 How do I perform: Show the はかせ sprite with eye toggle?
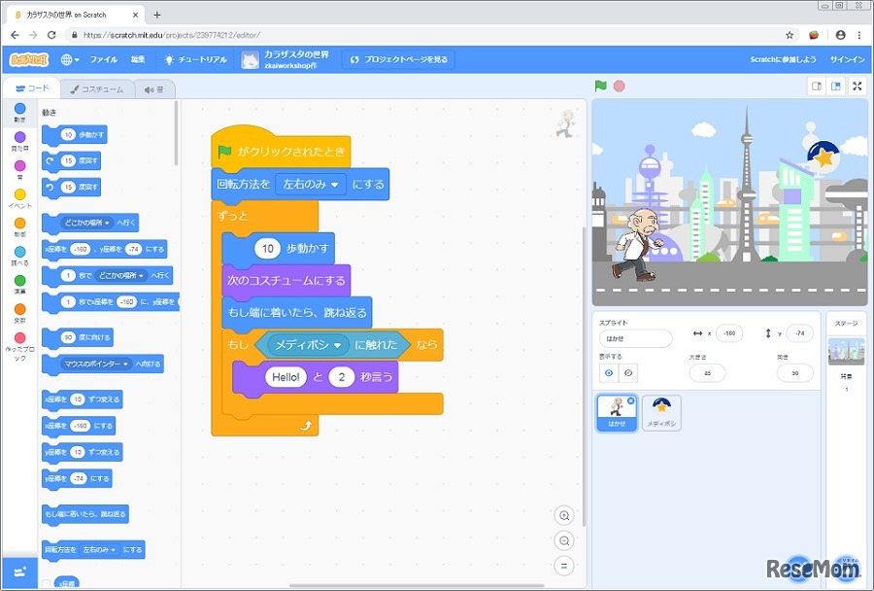(610, 371)
